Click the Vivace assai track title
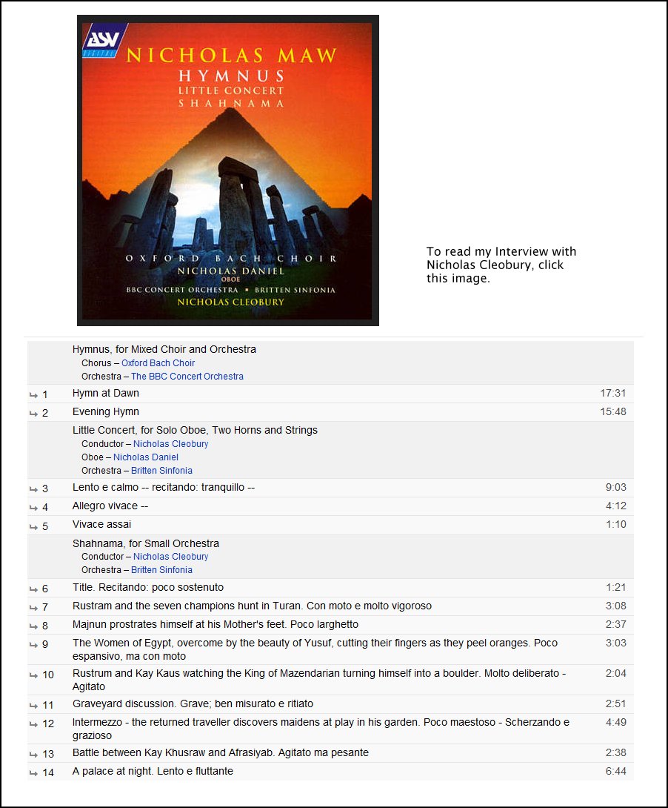Image resolution: width=668 pixels, height=808 pixels. point(102,525)
